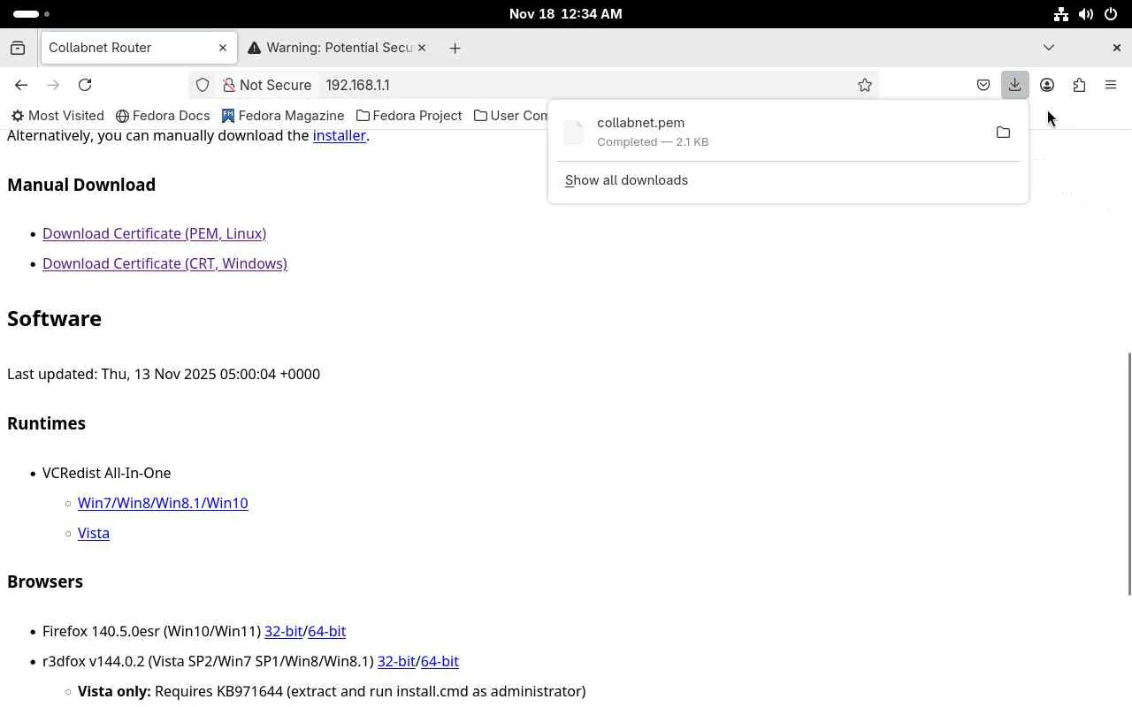Close the Firefox window
1132x707 pixels.
click(x=1116, y=48)
